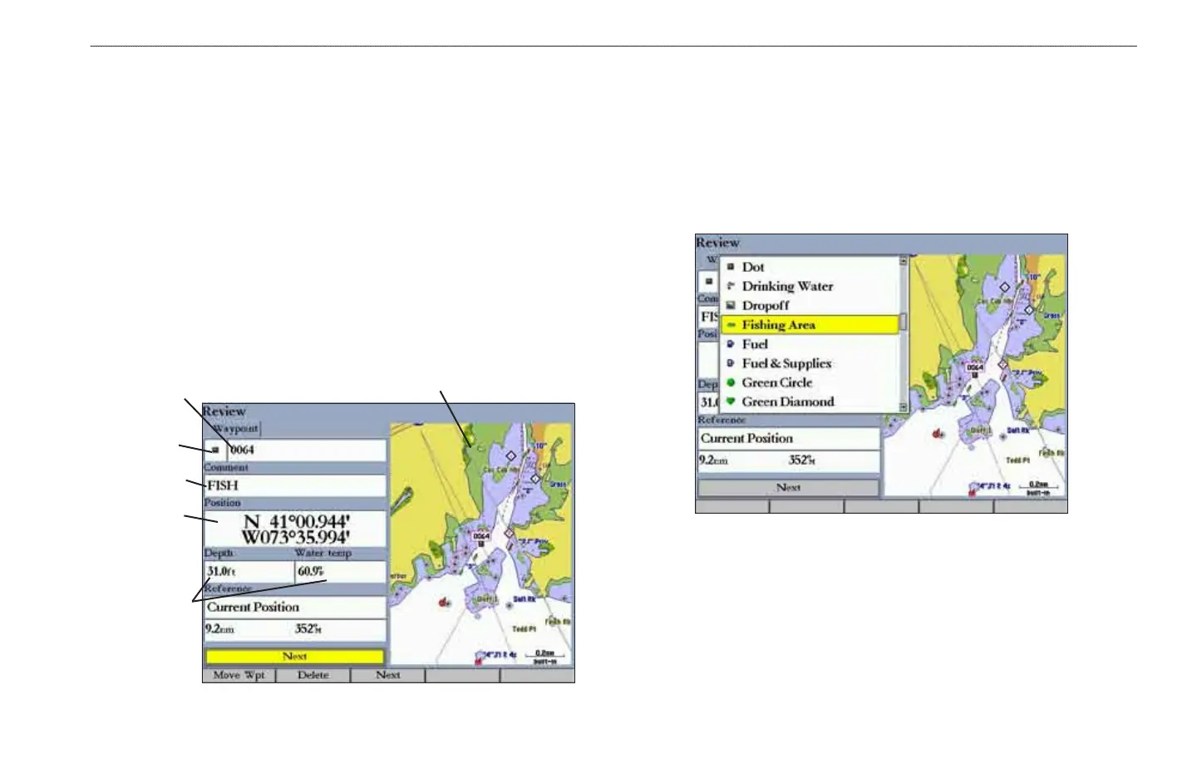Screen dimensions: 1197x778
Task: Select the Water temp field reading 60.9
Action: pyautogui.click(x=341, y=572)
